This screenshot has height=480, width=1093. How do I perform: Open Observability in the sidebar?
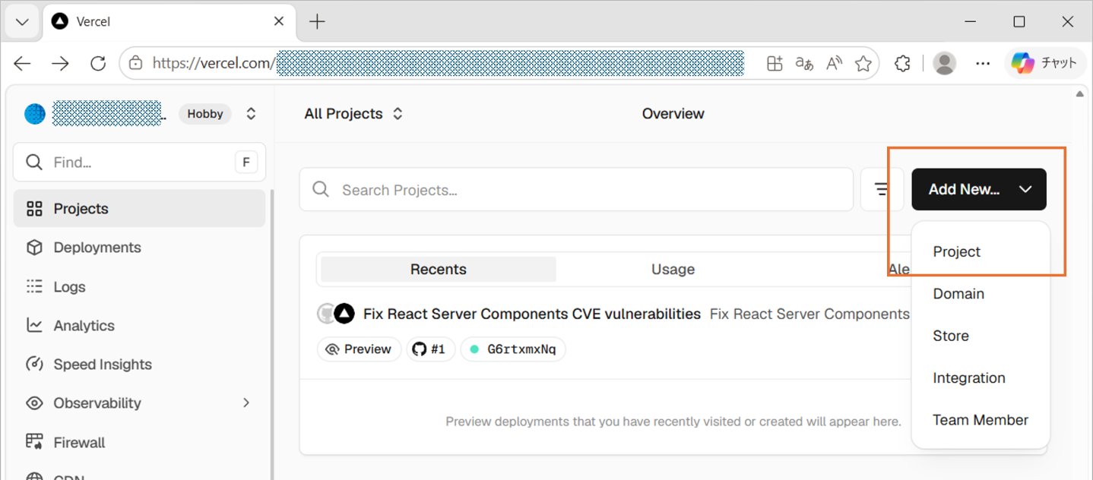coord(139,403)
